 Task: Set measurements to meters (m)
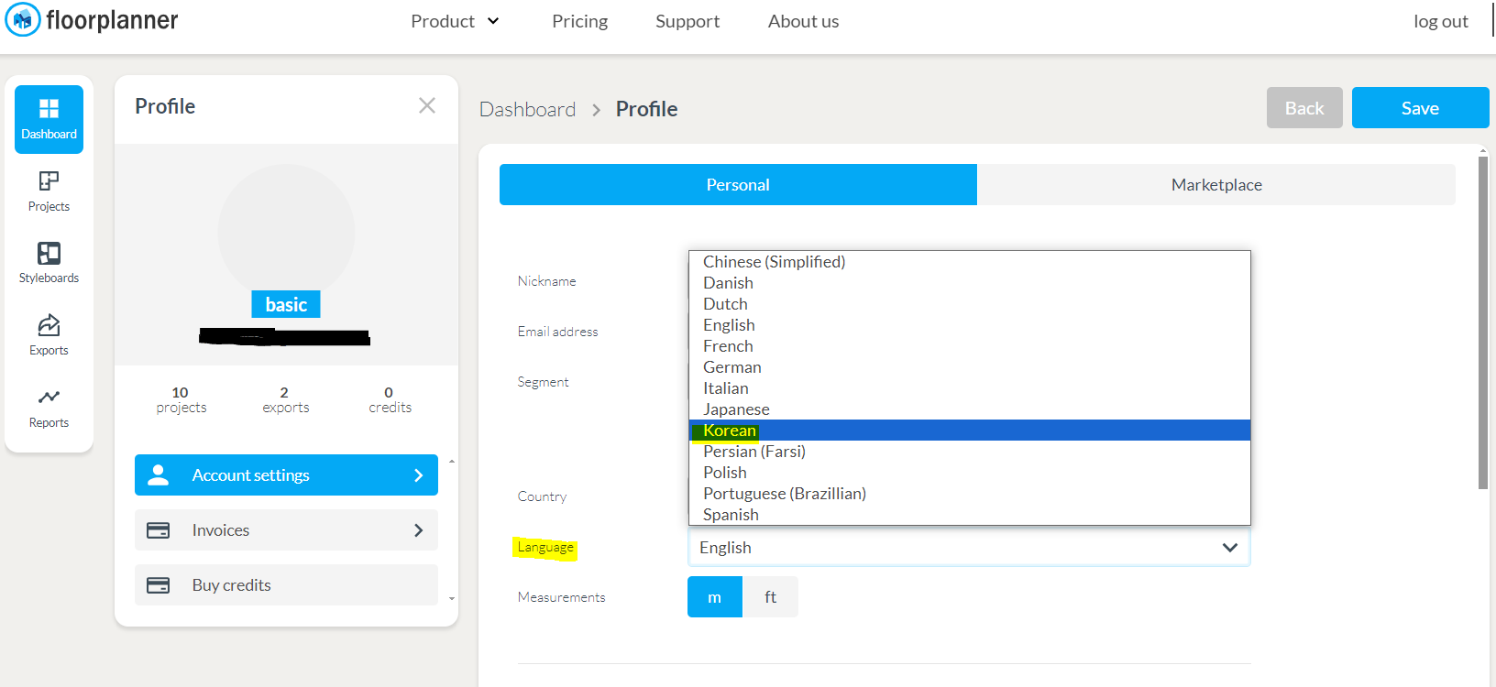pos(715,597)
